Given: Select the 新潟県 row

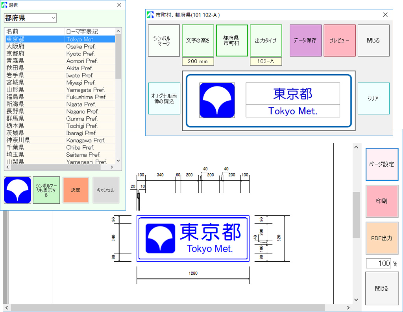Looking at the screenshot, I should click(x=60, y=104).
